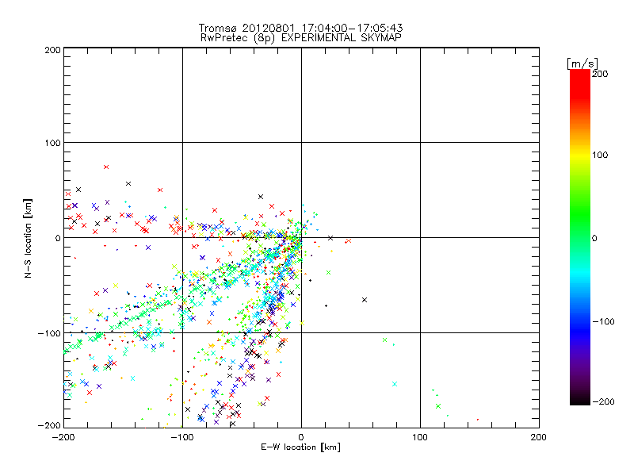634x476 pixels.
Task: Click the colorbar tick label '200'
Action: click(x=600, y=74)
